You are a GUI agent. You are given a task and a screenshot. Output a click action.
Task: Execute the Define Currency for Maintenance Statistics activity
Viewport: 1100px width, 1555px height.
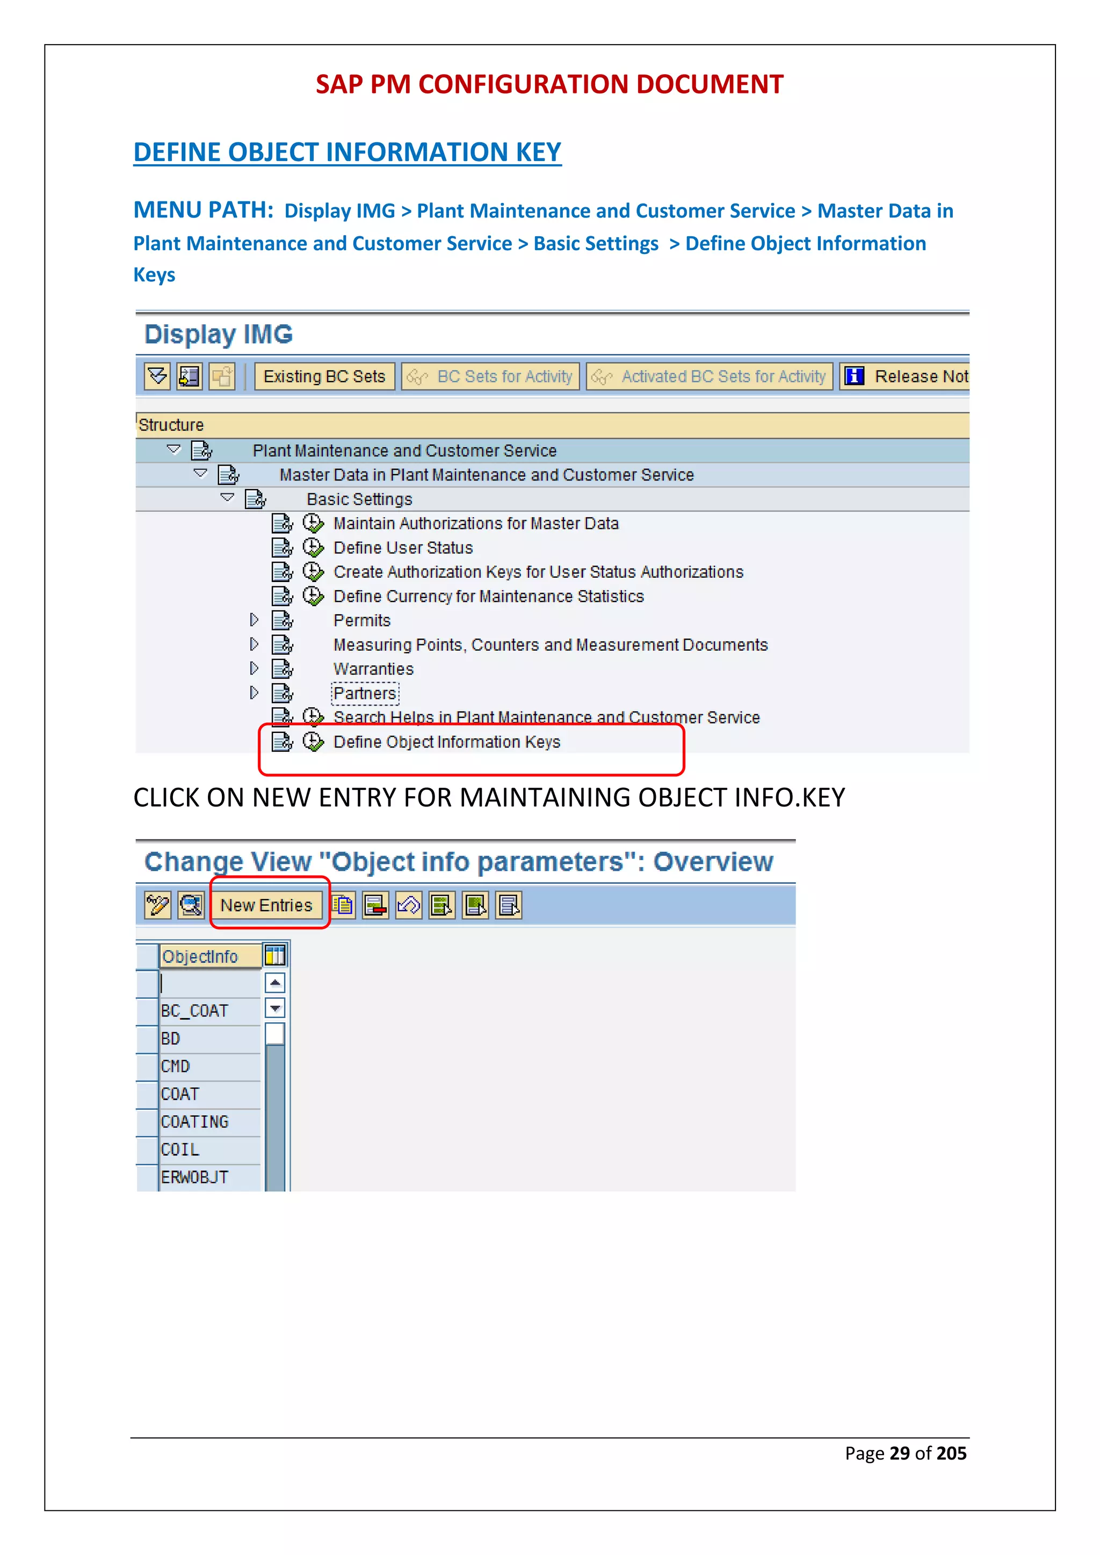coord(313,596)
